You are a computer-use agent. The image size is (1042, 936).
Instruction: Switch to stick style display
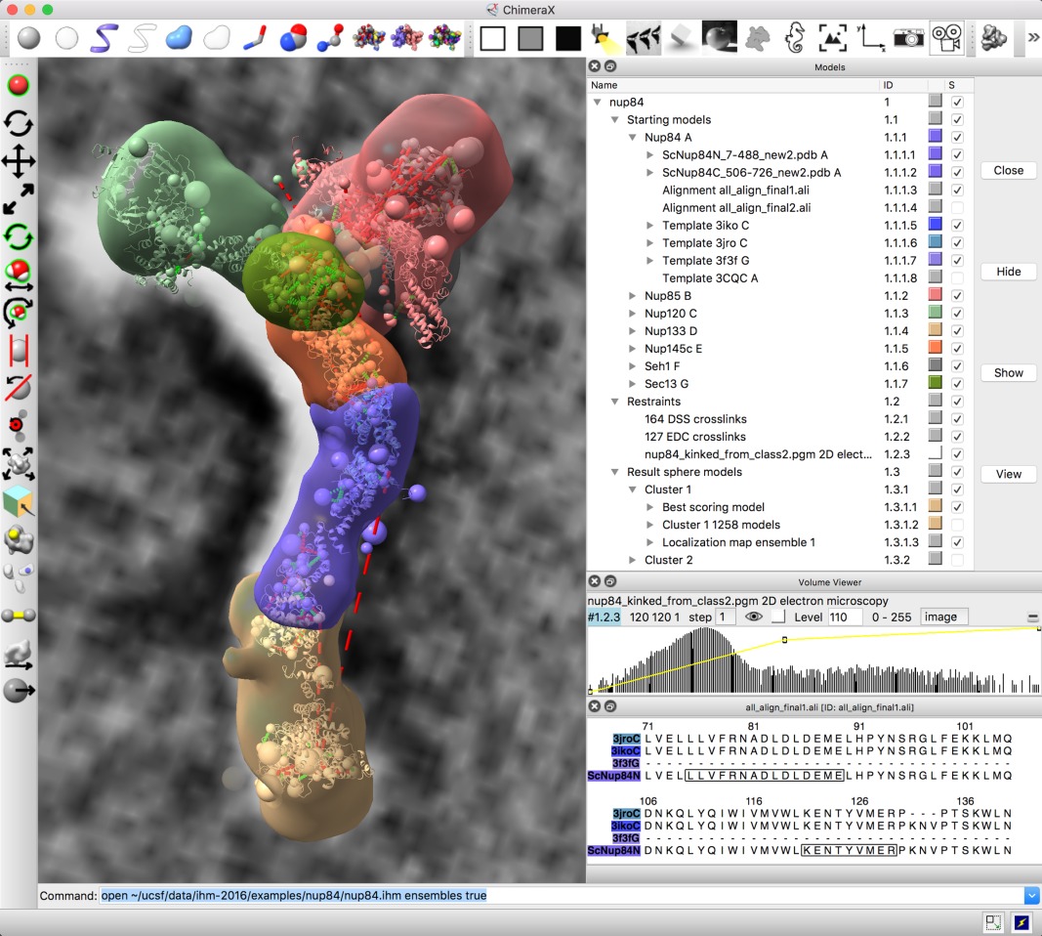255,38
